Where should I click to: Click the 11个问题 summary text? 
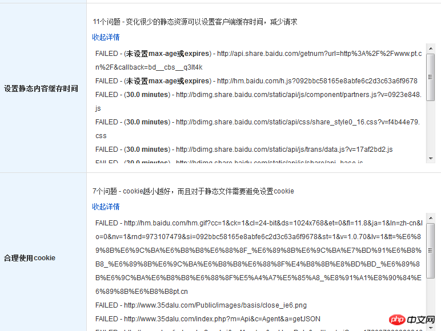pos(195,22)
